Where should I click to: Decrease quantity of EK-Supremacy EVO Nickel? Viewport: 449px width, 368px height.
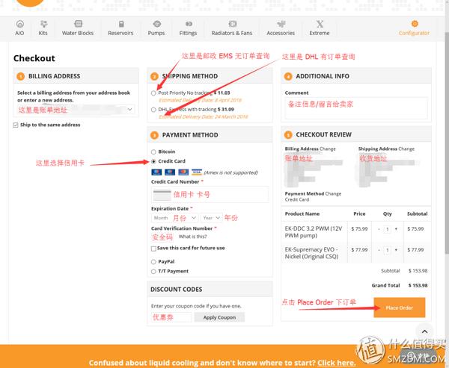(x=379, y=250)
